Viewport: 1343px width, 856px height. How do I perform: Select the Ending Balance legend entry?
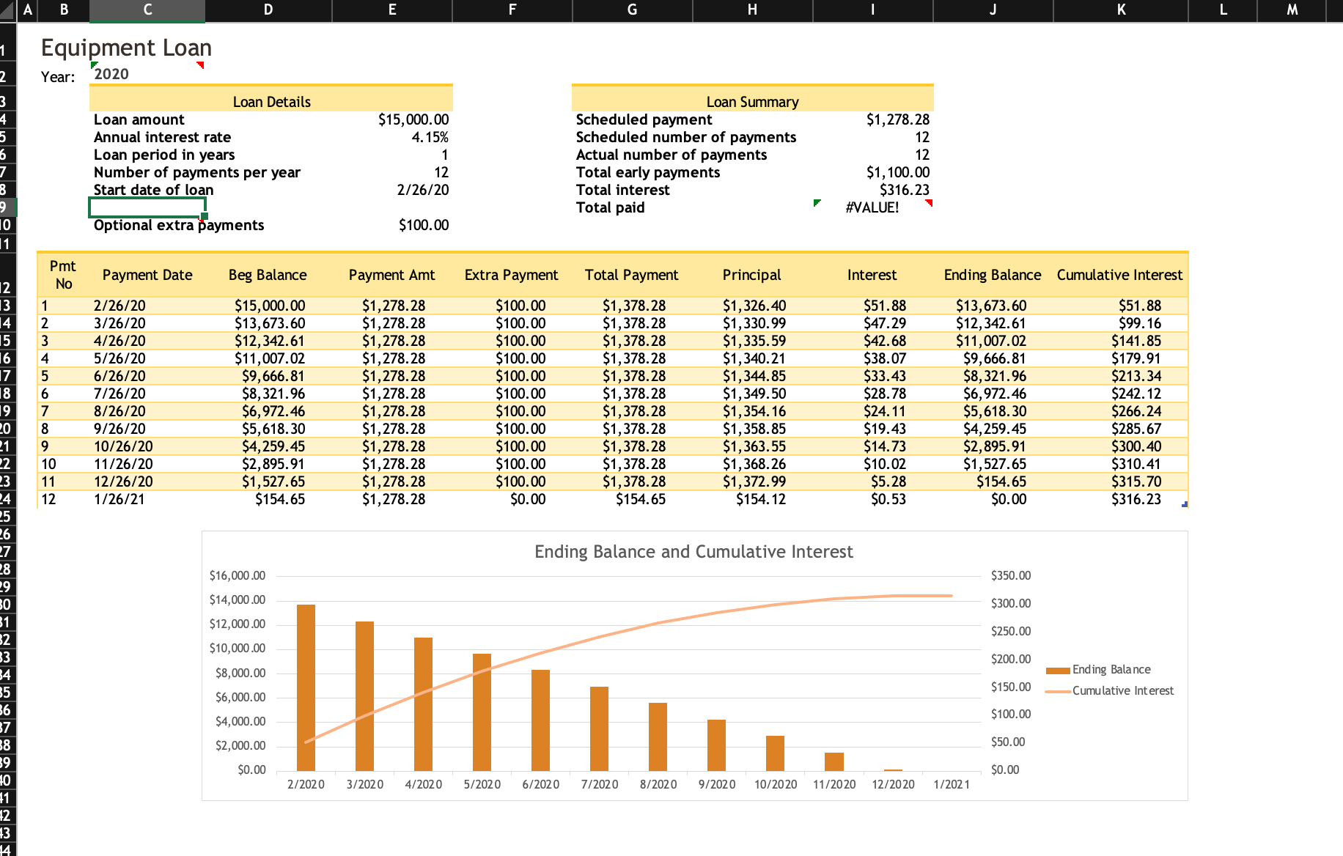point(1098,670)
